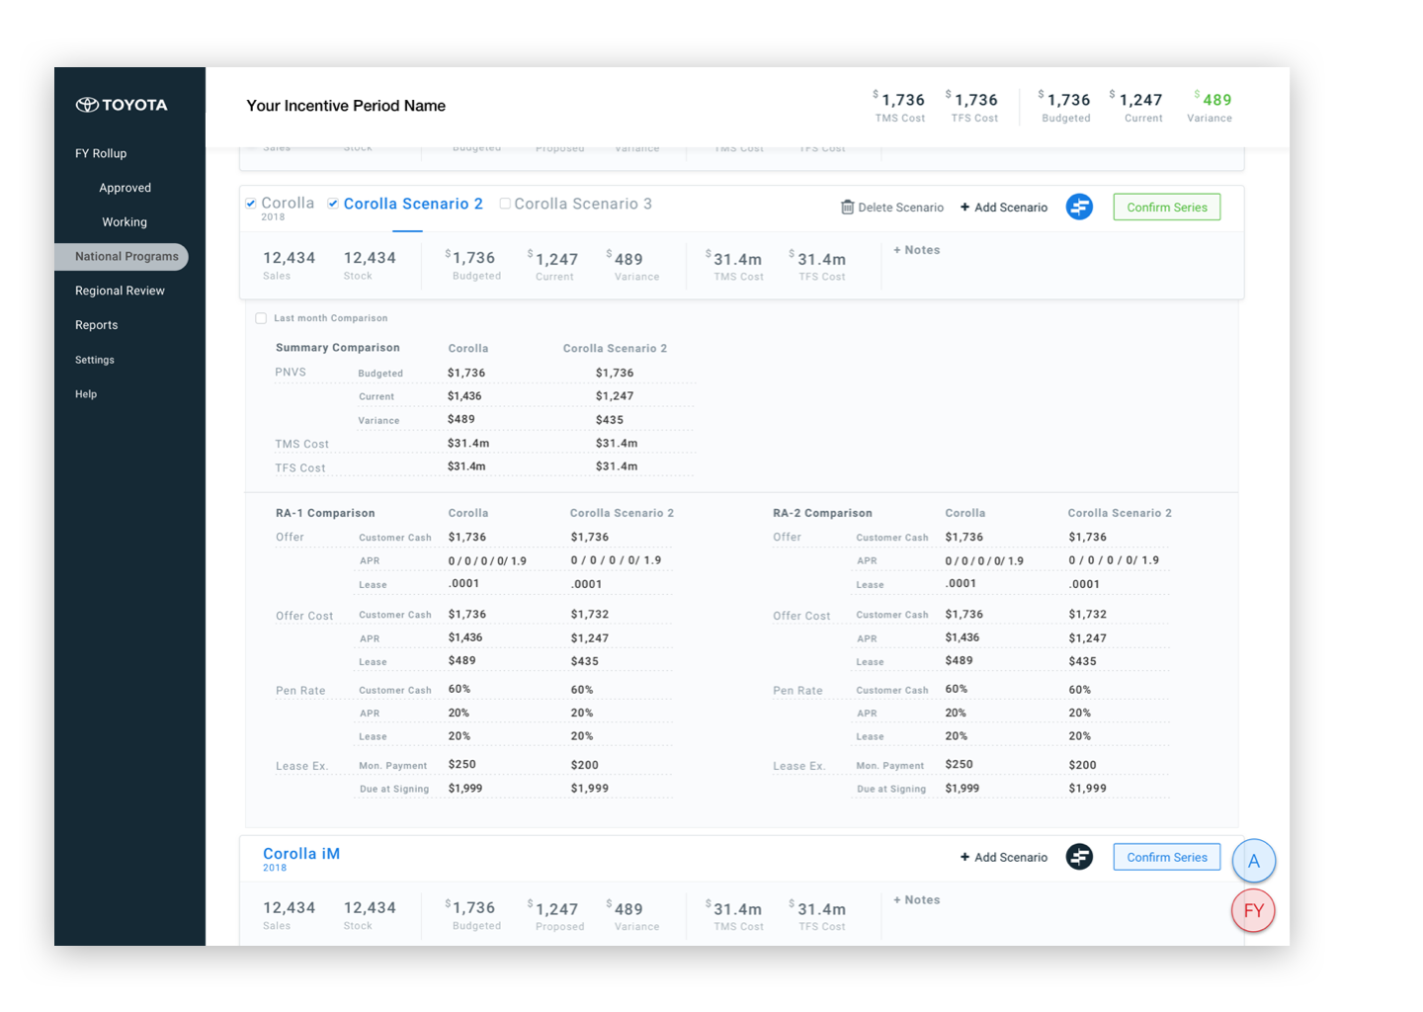The image size is (1423, 1012).
Task: Click the RA-2 Comparison heading
Action: 822,513
